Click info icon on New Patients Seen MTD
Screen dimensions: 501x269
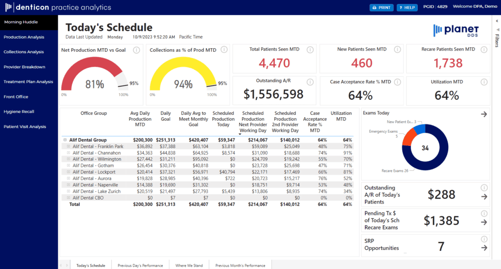(398, 49)
